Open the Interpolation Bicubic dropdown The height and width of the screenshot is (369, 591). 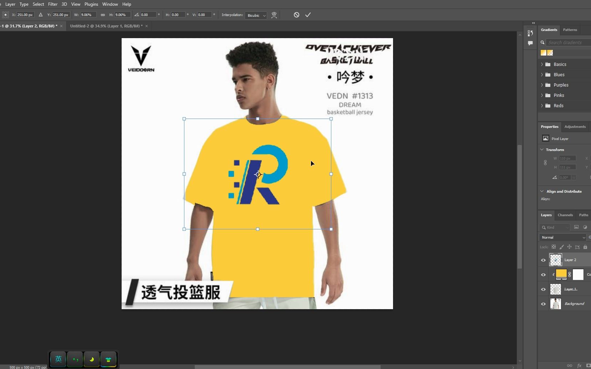click(255, 15)
